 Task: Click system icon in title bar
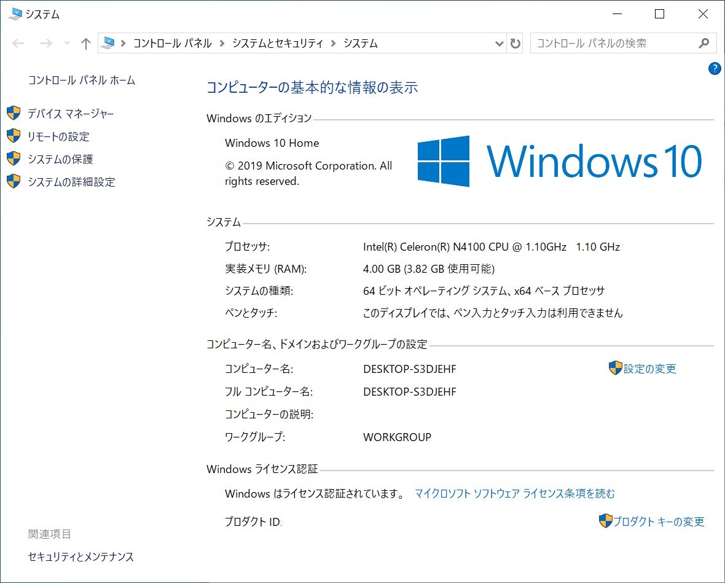15,14
